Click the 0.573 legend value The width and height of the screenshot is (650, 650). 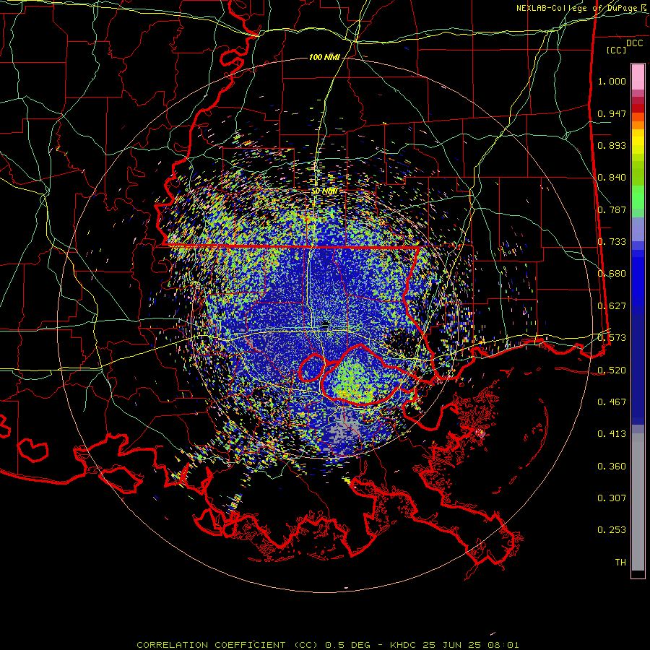point(612,338)
